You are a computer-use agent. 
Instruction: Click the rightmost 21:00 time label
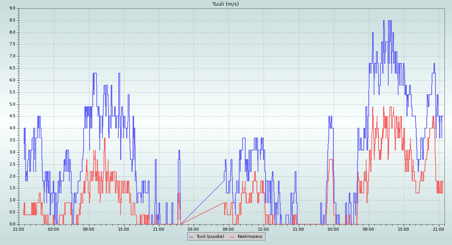click(439, 229)
